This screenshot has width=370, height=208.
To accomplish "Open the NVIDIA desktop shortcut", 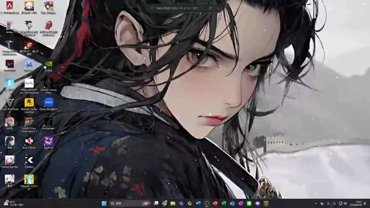I will pyautogui.click(x=49, y=66).
